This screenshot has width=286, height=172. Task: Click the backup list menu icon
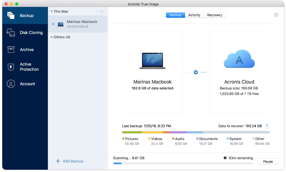pyautogui.click(x=102, y=11)
